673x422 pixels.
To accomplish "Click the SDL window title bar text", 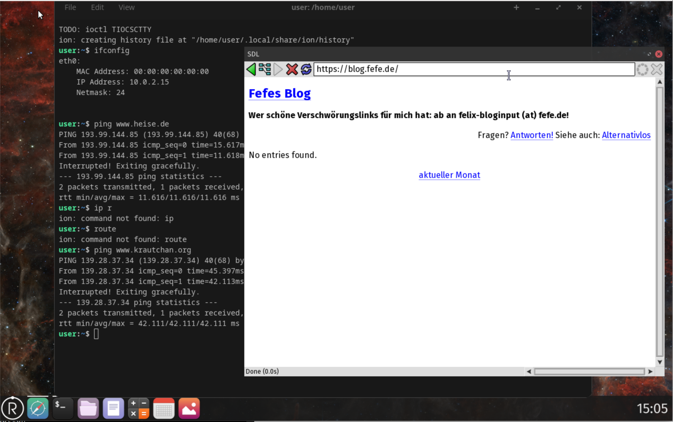I will tap(253, 54).
